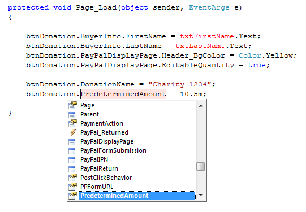Click the txtLastNamt identifier in the code

200,46
